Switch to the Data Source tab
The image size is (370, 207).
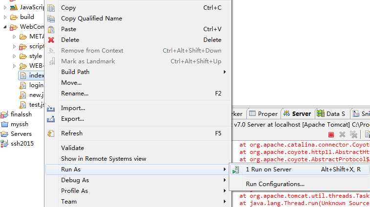click(332, 114)
